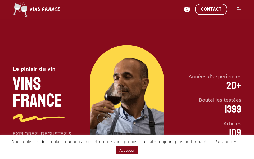Click the '20+' experience counter

coord(234,85)
